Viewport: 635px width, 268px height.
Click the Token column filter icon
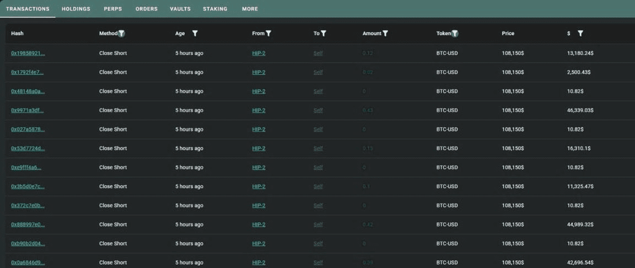coord(455,34)
